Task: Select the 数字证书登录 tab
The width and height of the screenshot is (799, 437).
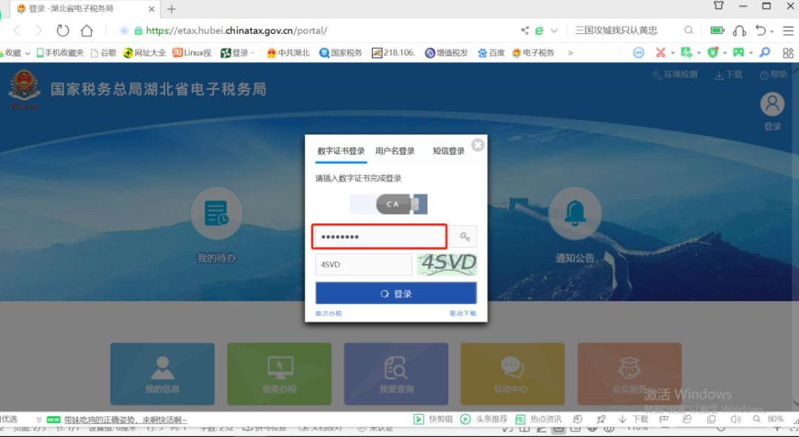Action: pos(341,152)
